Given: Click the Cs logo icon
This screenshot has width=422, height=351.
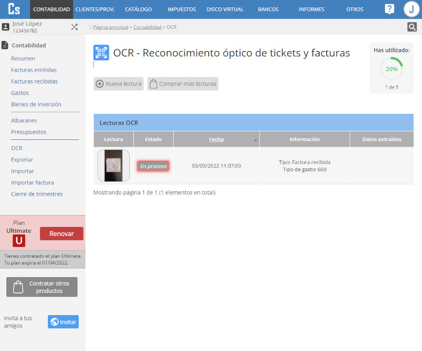Looking at the screenshot, I should pos(14,9).
